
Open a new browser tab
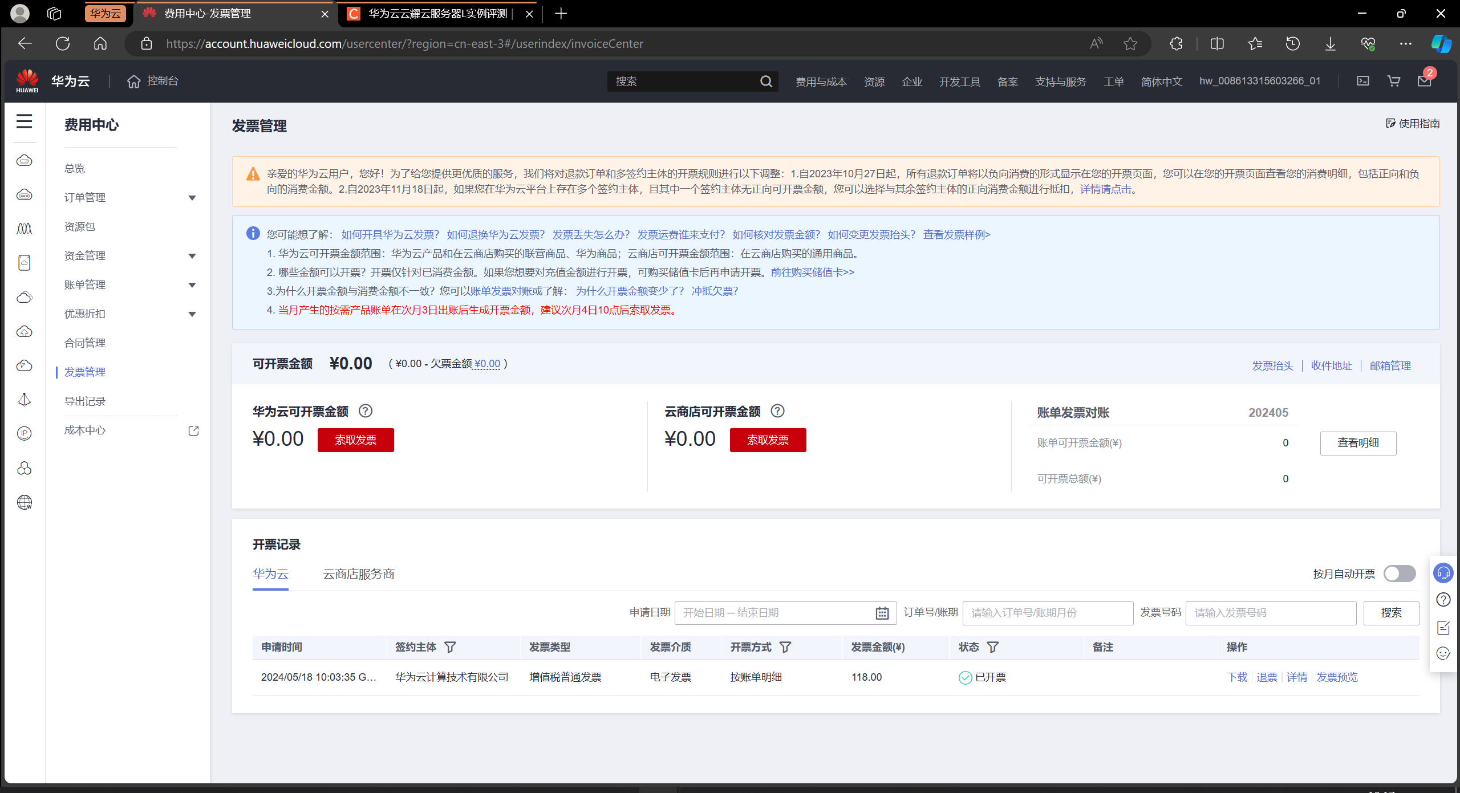pos(561,14)
